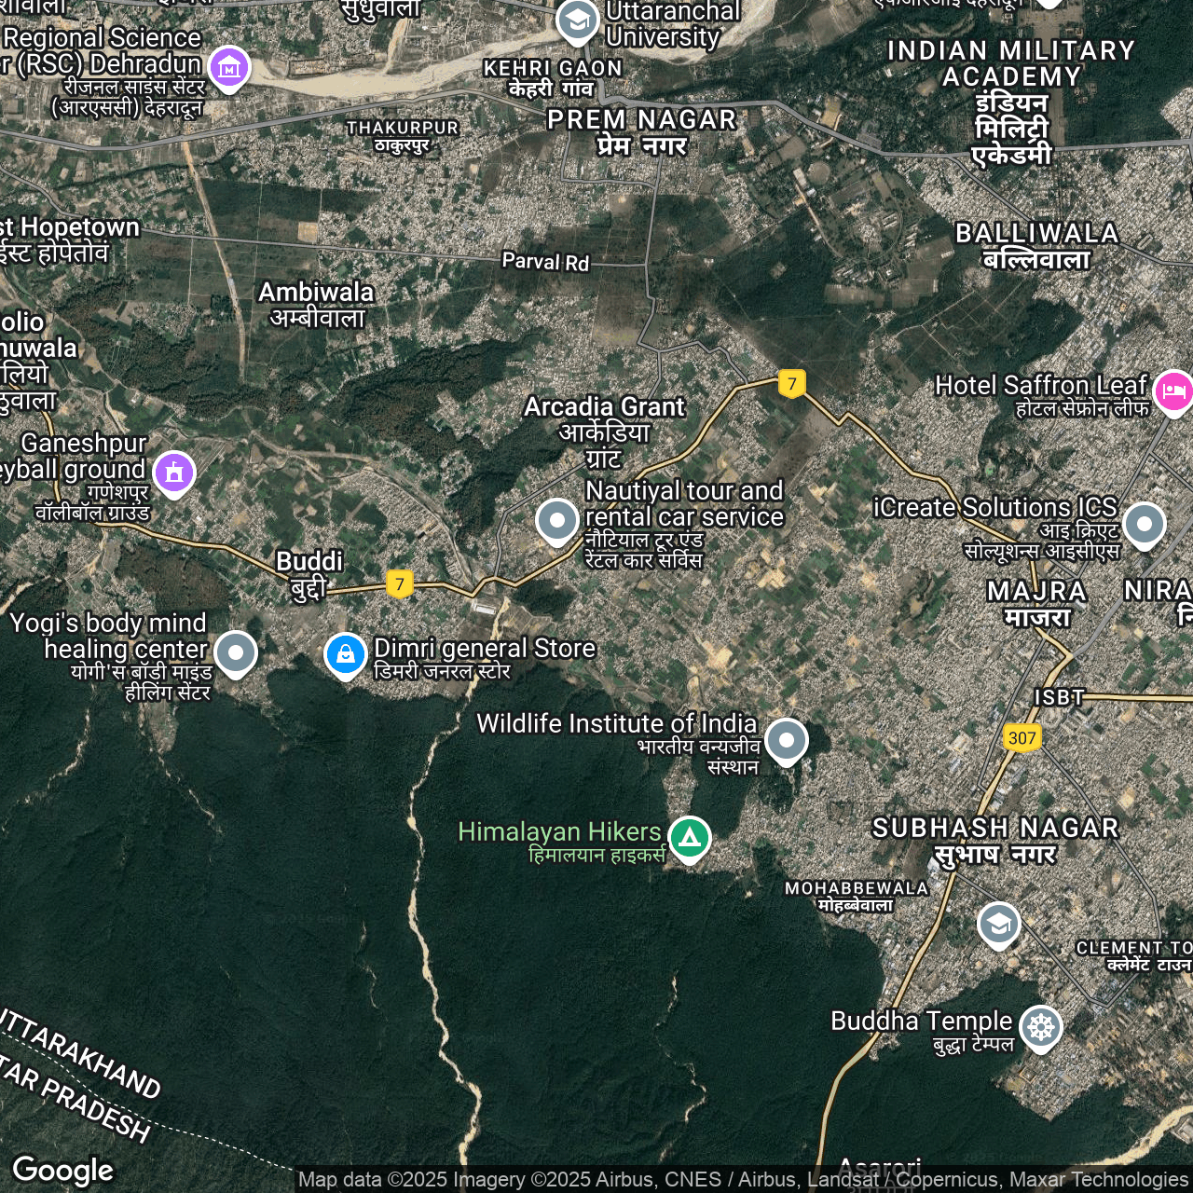This screenshot has width=1193, height=1193.
Task: Click the Himalayan Hikers green camping icon
Action: coord(690,837)
